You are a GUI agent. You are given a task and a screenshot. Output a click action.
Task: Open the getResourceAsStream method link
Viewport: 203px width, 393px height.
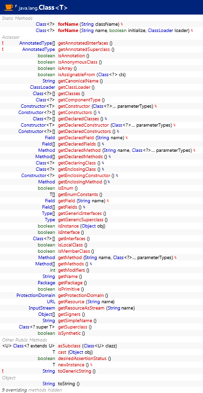pos(81,308)
